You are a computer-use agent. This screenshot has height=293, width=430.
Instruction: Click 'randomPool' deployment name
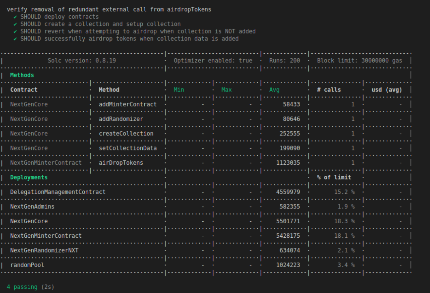coord(27,265)
